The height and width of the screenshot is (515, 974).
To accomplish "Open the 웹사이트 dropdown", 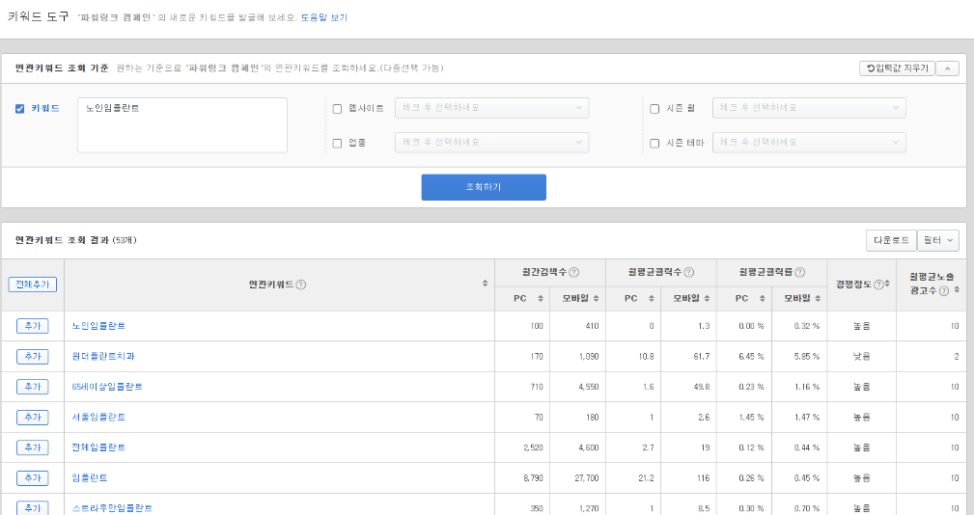I will coord(492,108).
